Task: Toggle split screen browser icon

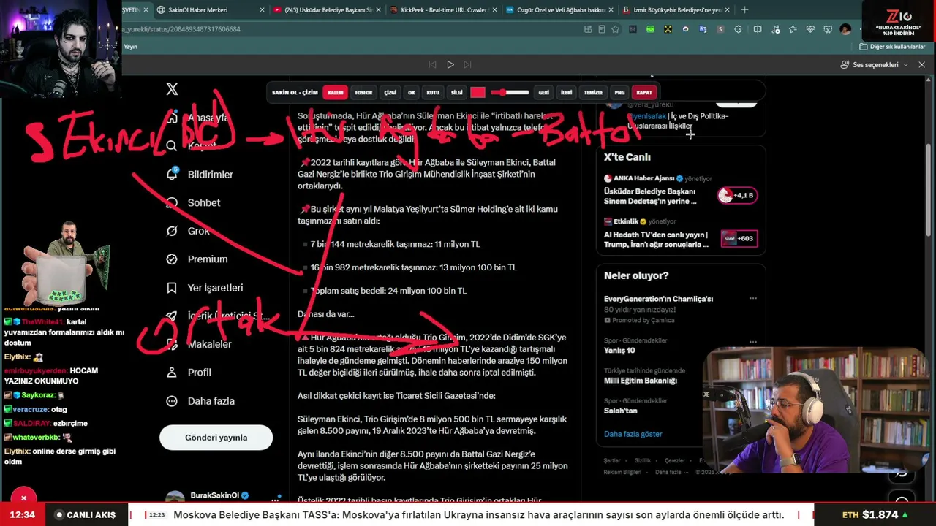Action: click(x=758, y=29)
